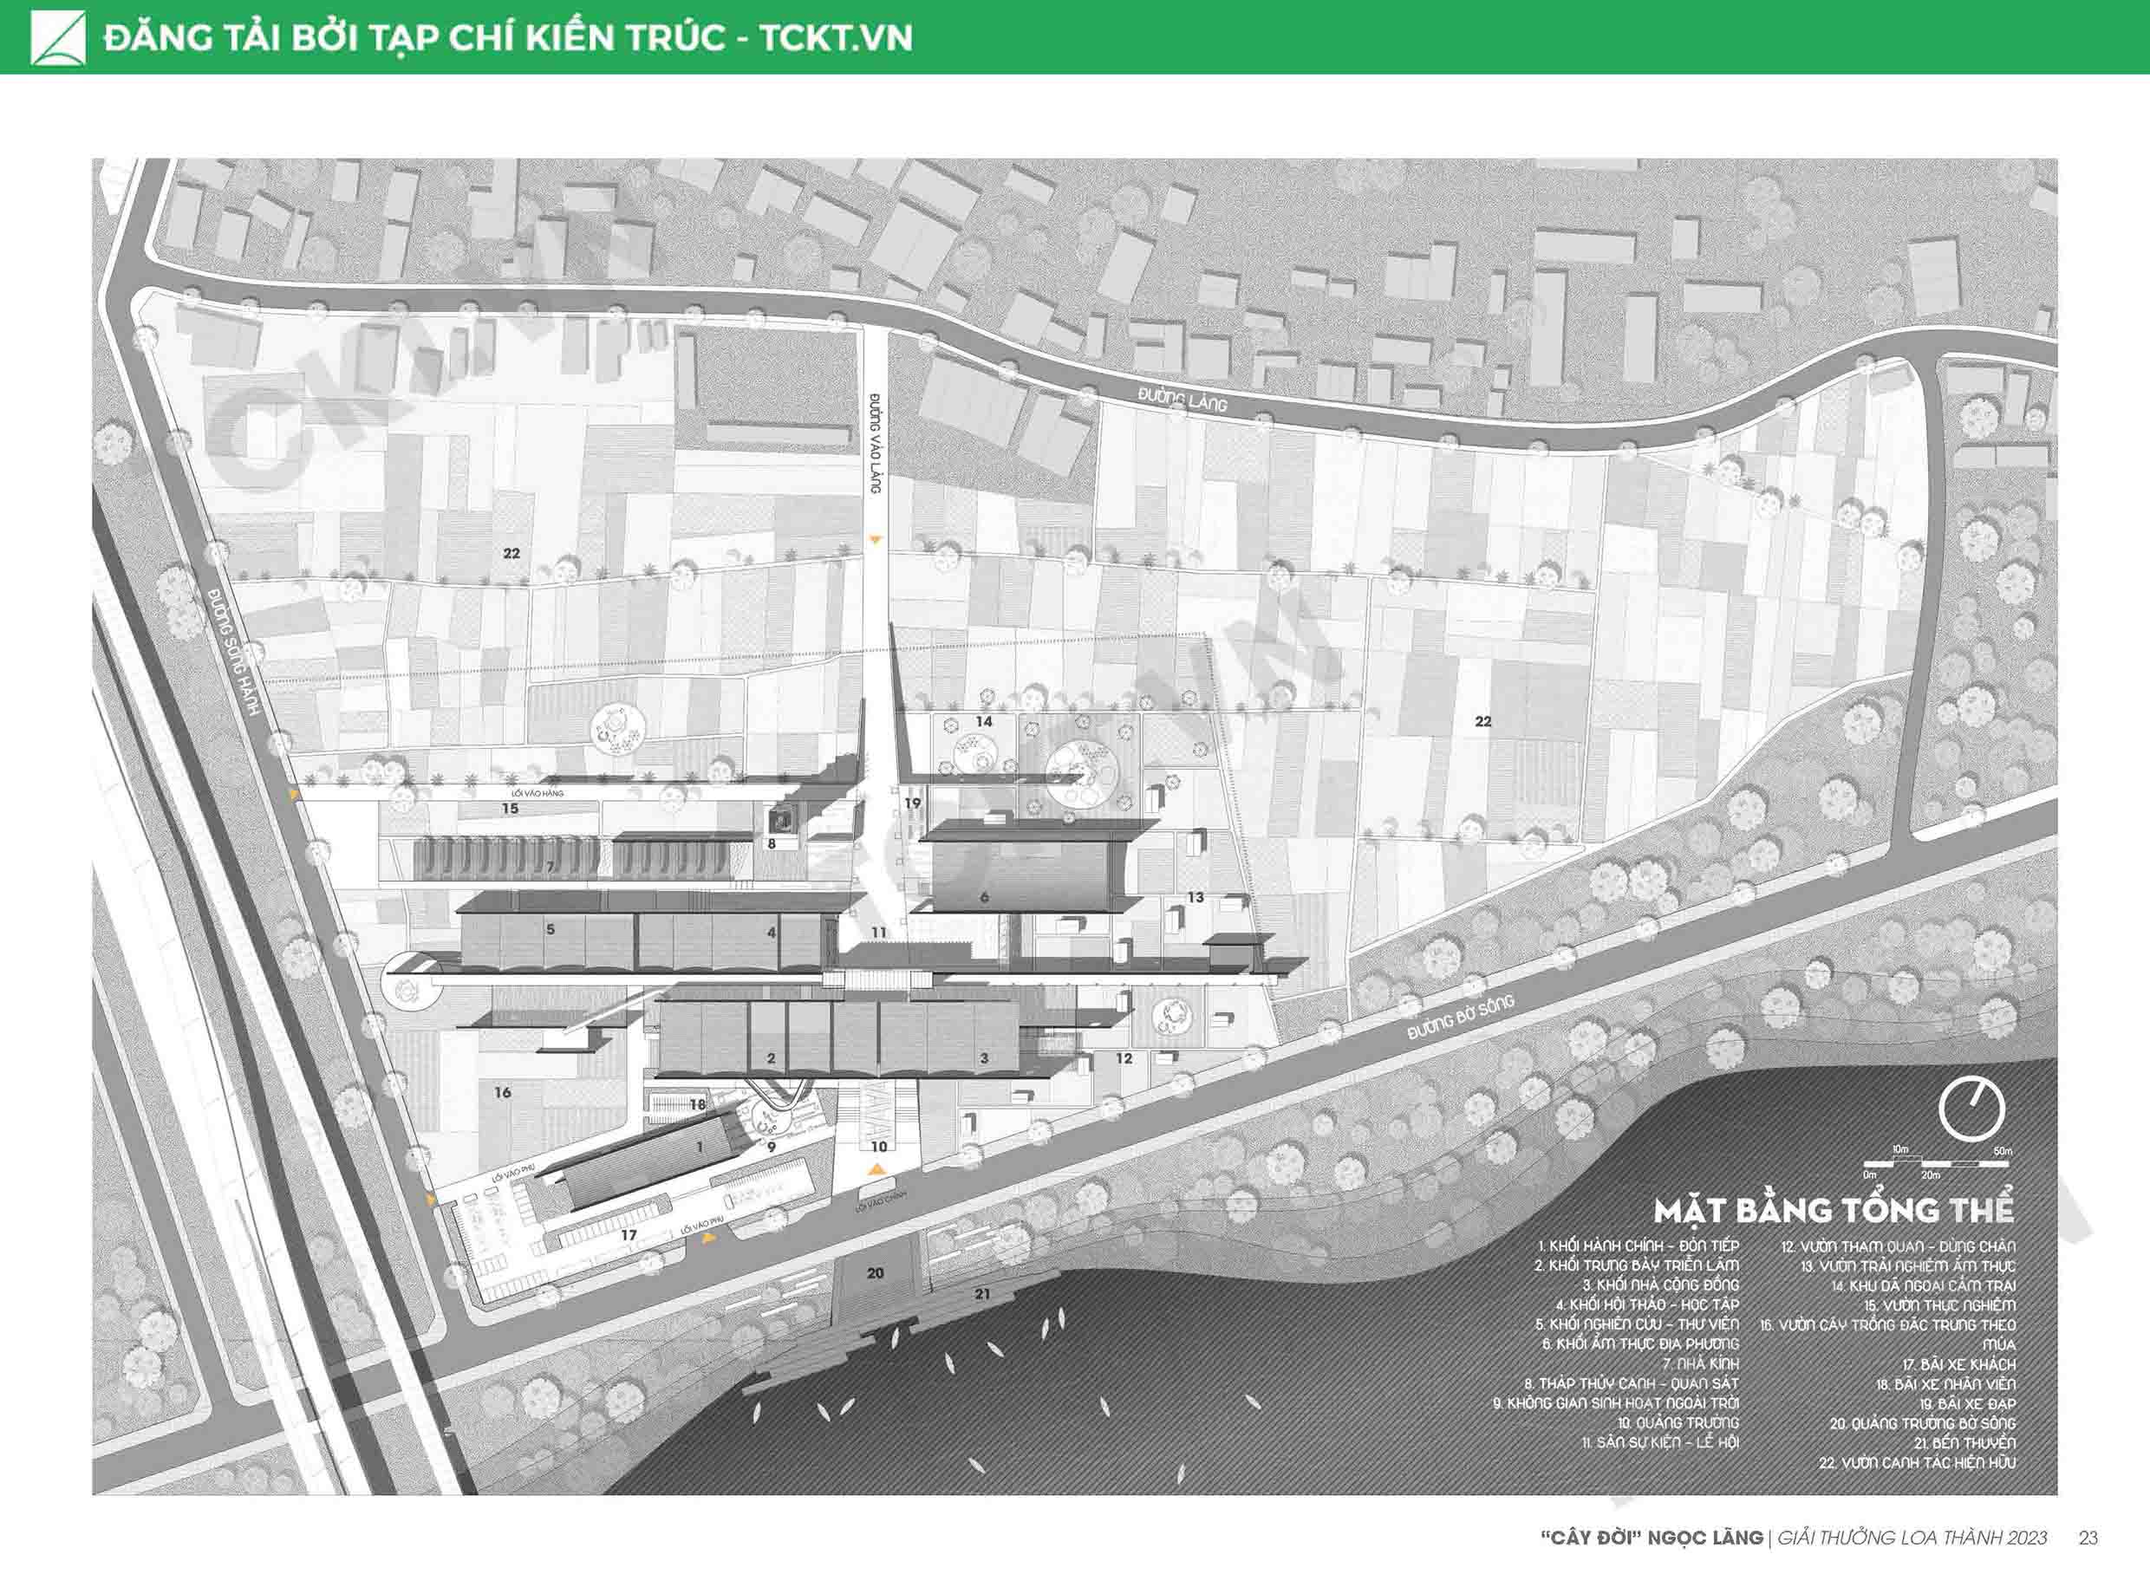Click the title 'MẶT BẰNG TỔNG THỂ'
2150x1587 pixels.
pos(1834,1209)
